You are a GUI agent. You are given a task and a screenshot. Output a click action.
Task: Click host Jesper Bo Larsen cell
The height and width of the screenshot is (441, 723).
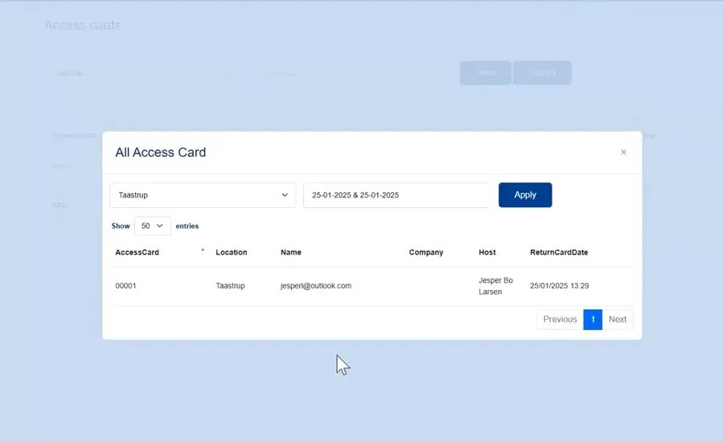[x=495, y=286]
